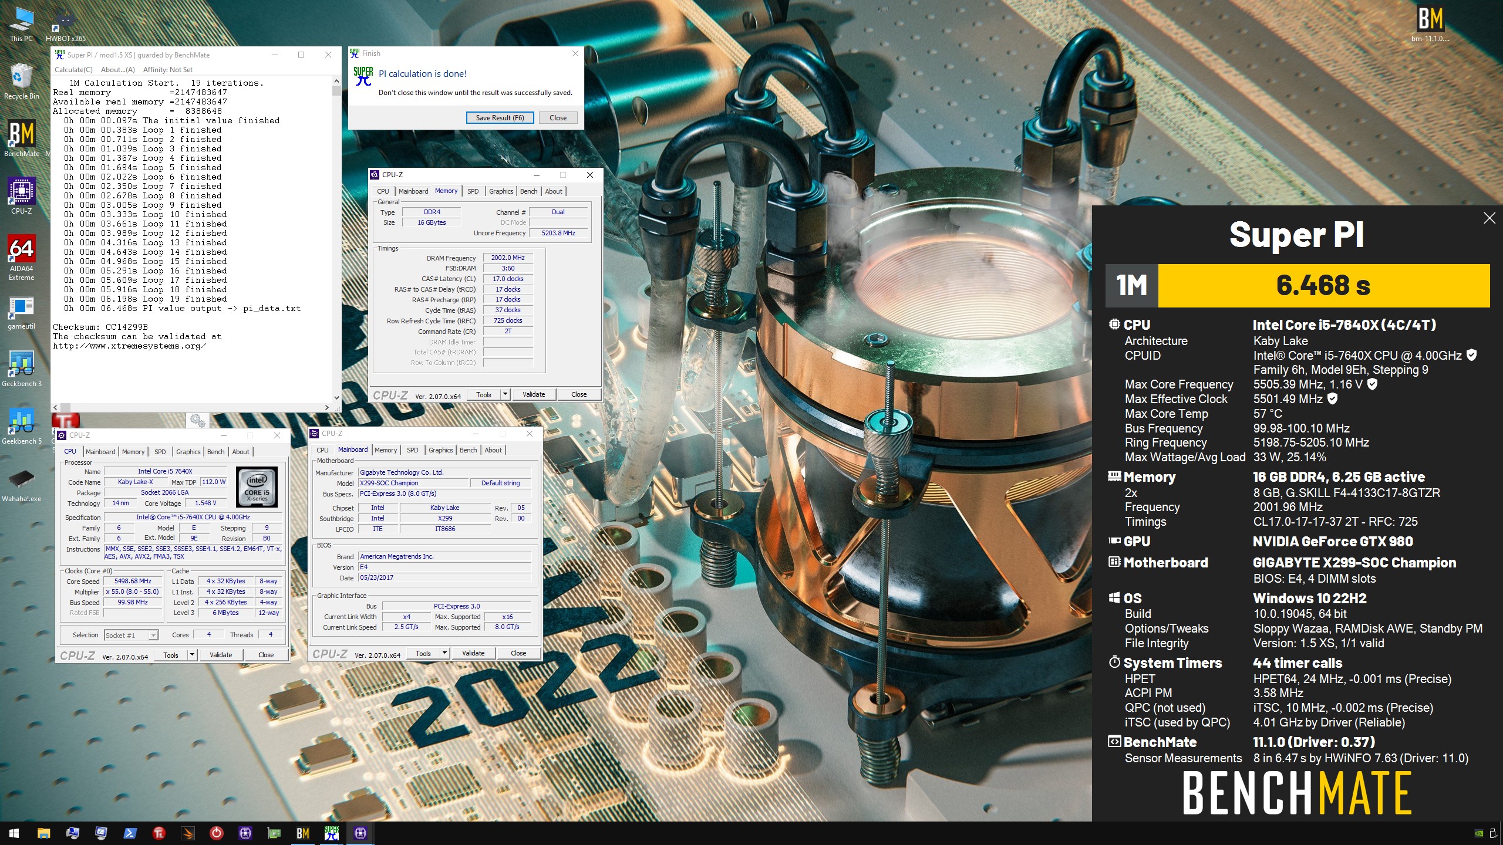Image resolution: width=1503 pixels, height=845 pixels.
Task: Click Save Result (F6) in the Finish dialog
Action: (500, 118)
